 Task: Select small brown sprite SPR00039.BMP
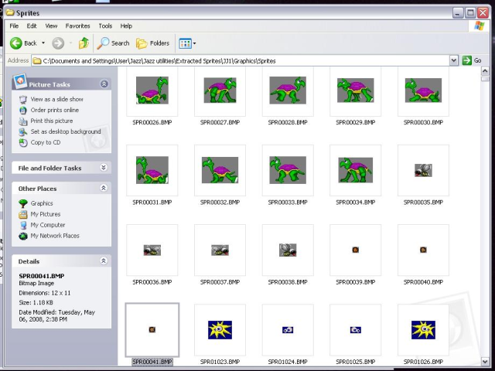356,250
